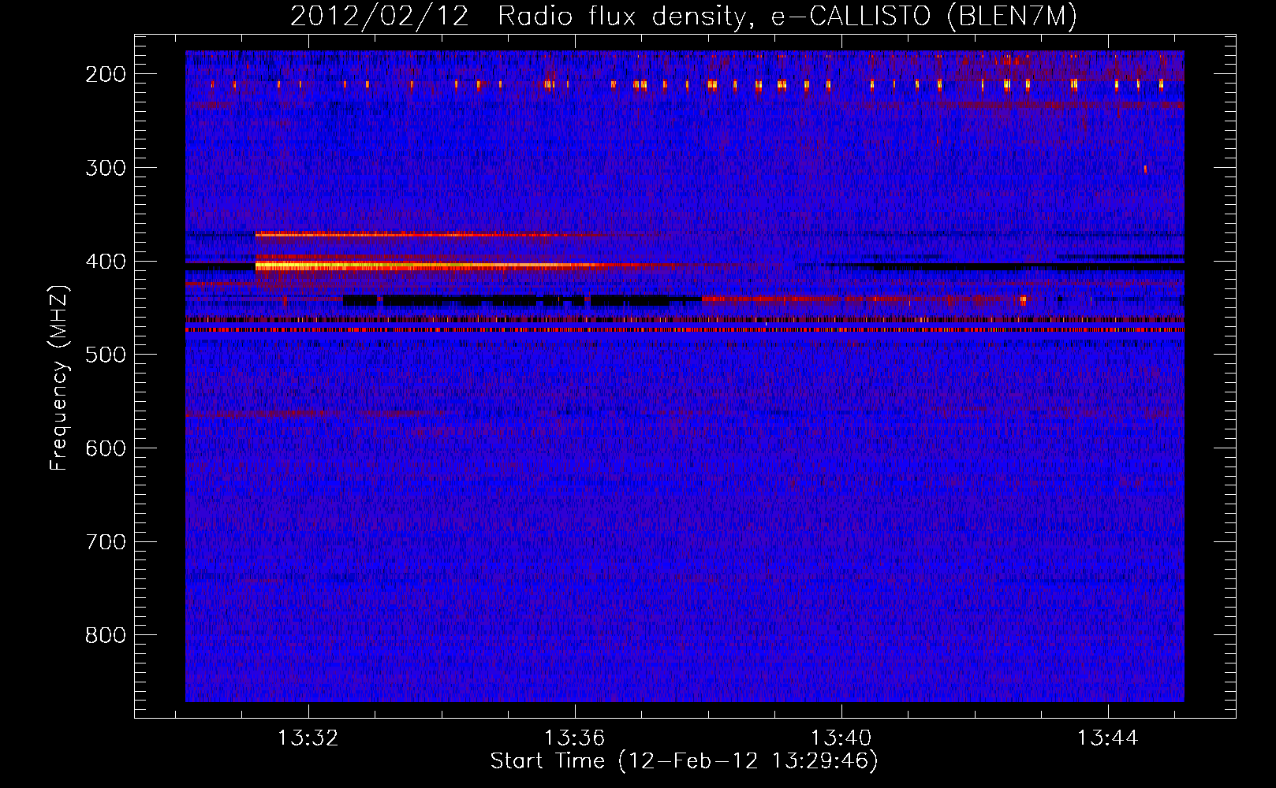This screenshot has width=1276, height=788.
Task: Click the 13:44 time tick label
Action: (1108, 738)
